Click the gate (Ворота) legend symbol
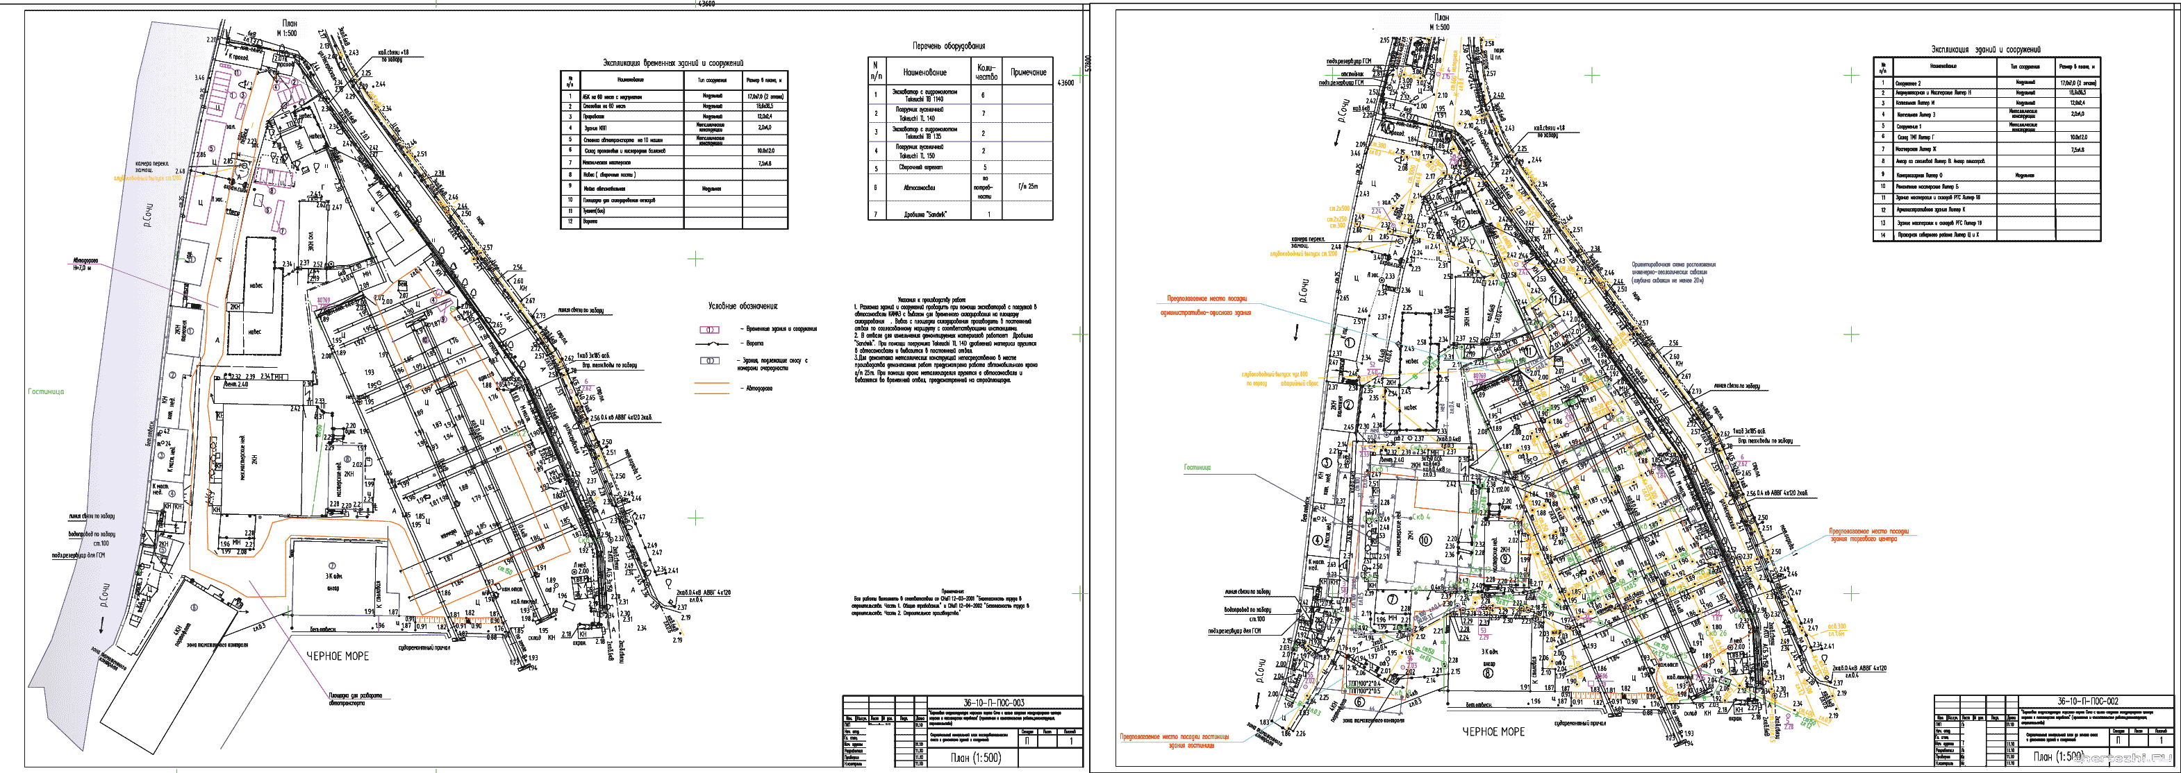 (711, 344)
